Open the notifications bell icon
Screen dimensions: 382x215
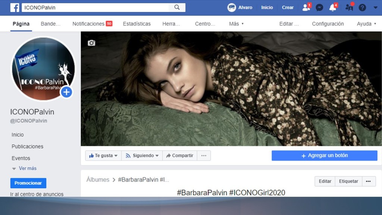[x=332, y=7]
